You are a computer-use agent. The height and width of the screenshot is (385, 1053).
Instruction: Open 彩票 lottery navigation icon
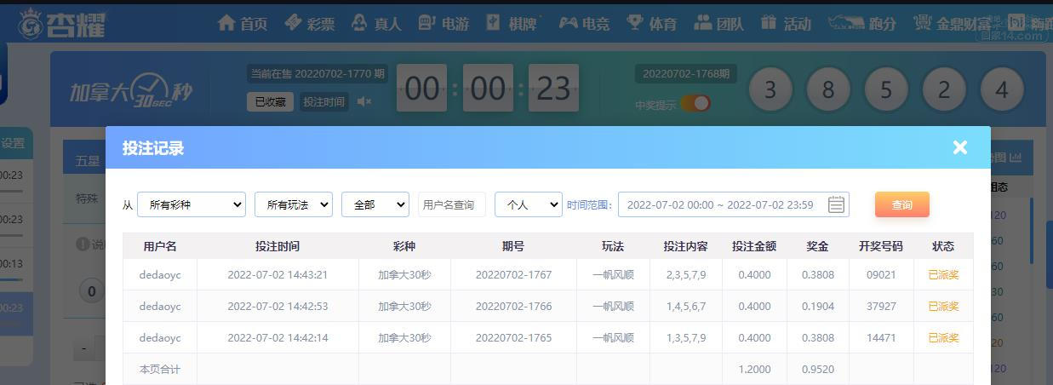[294, 23]
